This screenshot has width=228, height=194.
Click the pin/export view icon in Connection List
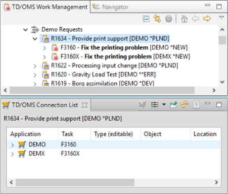tap(174, 105)
